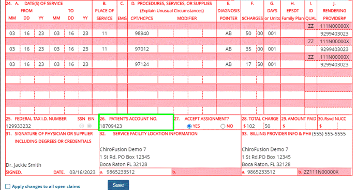Edit charge dollars 35 in 97012 row
The image size is (356, 190).
(x=248, y=49)
